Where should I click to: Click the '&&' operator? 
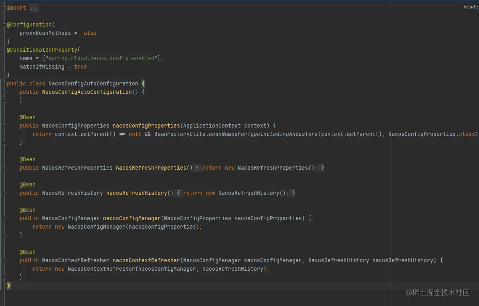click(x=148, y=134)
